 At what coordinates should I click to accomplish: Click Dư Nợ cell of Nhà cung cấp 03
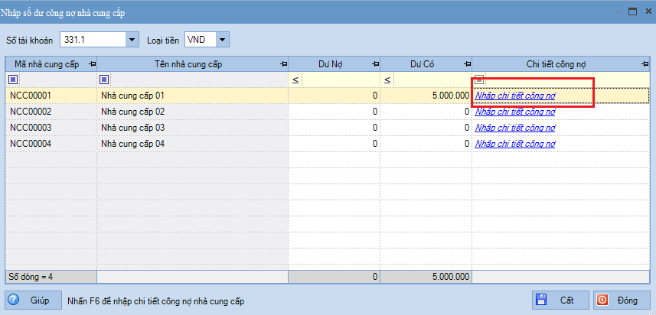click(335, 128)
